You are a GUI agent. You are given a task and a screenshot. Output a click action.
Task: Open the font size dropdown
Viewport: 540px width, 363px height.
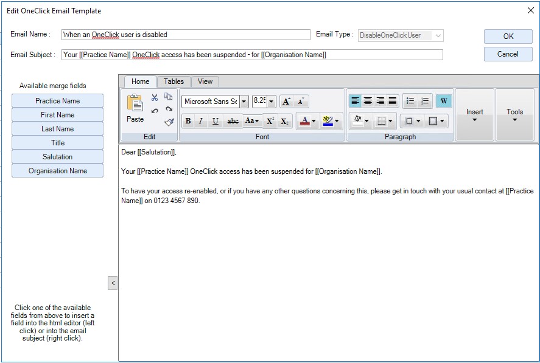coord(272,102)
